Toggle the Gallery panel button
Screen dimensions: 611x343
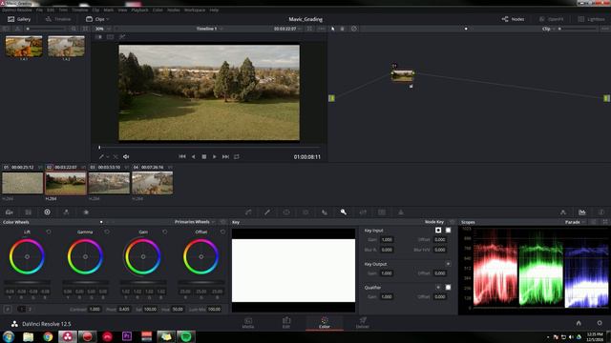(x=19, y=19)
